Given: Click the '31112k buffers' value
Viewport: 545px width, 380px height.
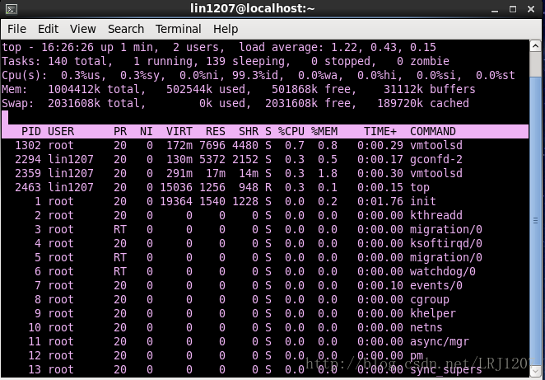Looking at the screenshot, I should click(430, 89).
